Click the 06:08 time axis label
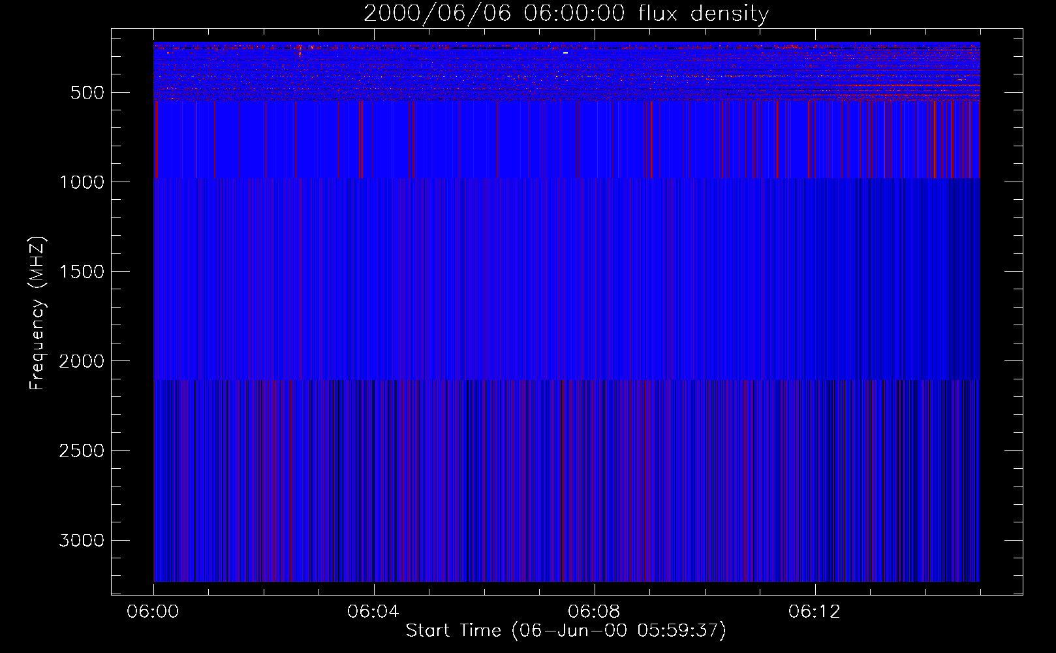 [x=594, y=612]
